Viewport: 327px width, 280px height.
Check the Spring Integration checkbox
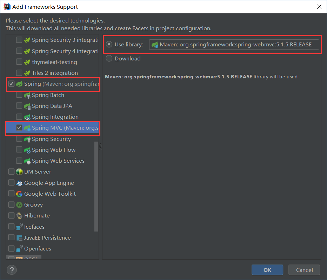click(19, 117)
